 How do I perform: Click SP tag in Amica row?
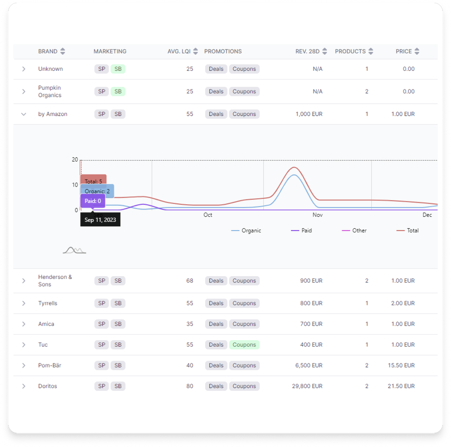[x=101, y=324]
